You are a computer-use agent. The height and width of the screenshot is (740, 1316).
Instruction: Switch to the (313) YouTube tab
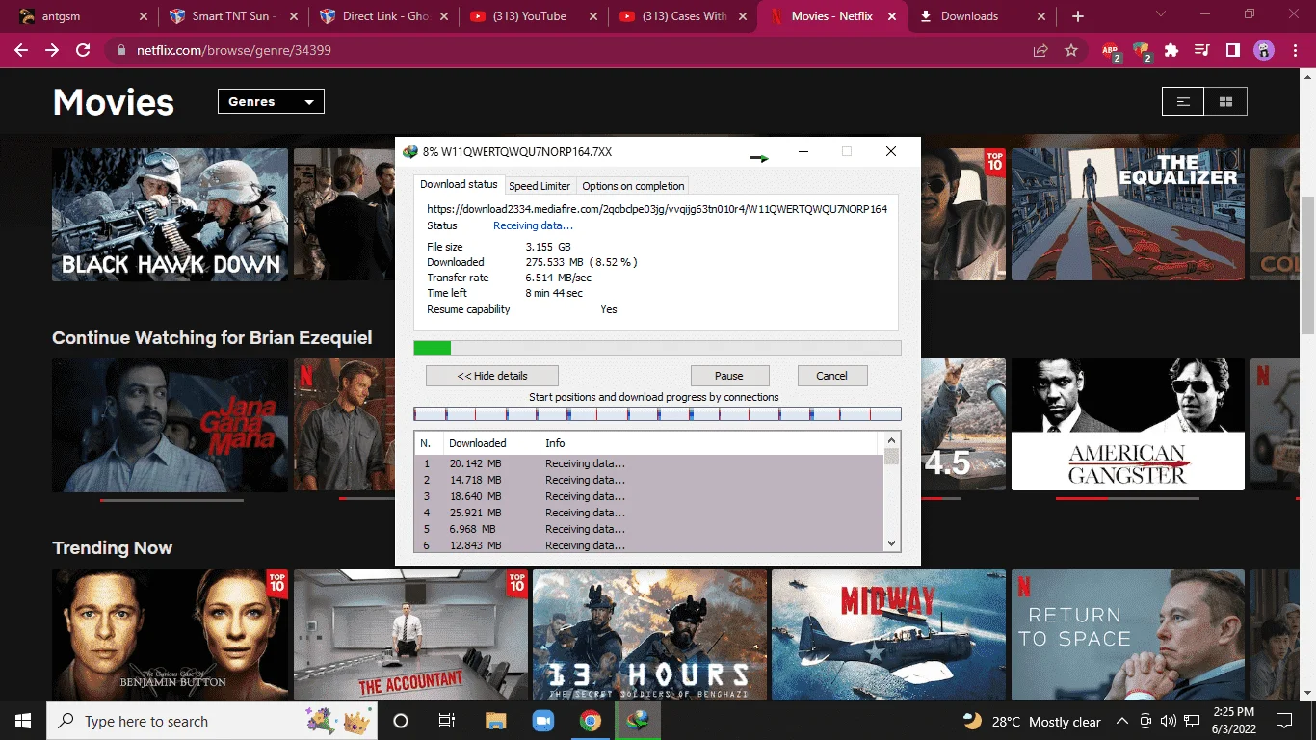pyautogui.click(x=532, y=16)
